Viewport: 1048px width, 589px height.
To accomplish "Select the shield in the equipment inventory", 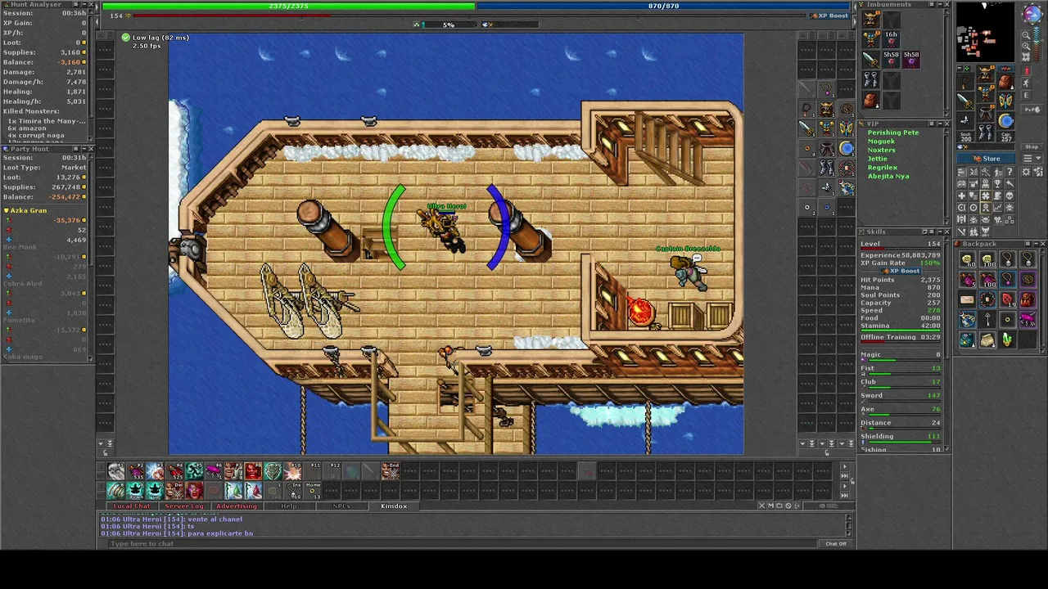I will 1005,101.
